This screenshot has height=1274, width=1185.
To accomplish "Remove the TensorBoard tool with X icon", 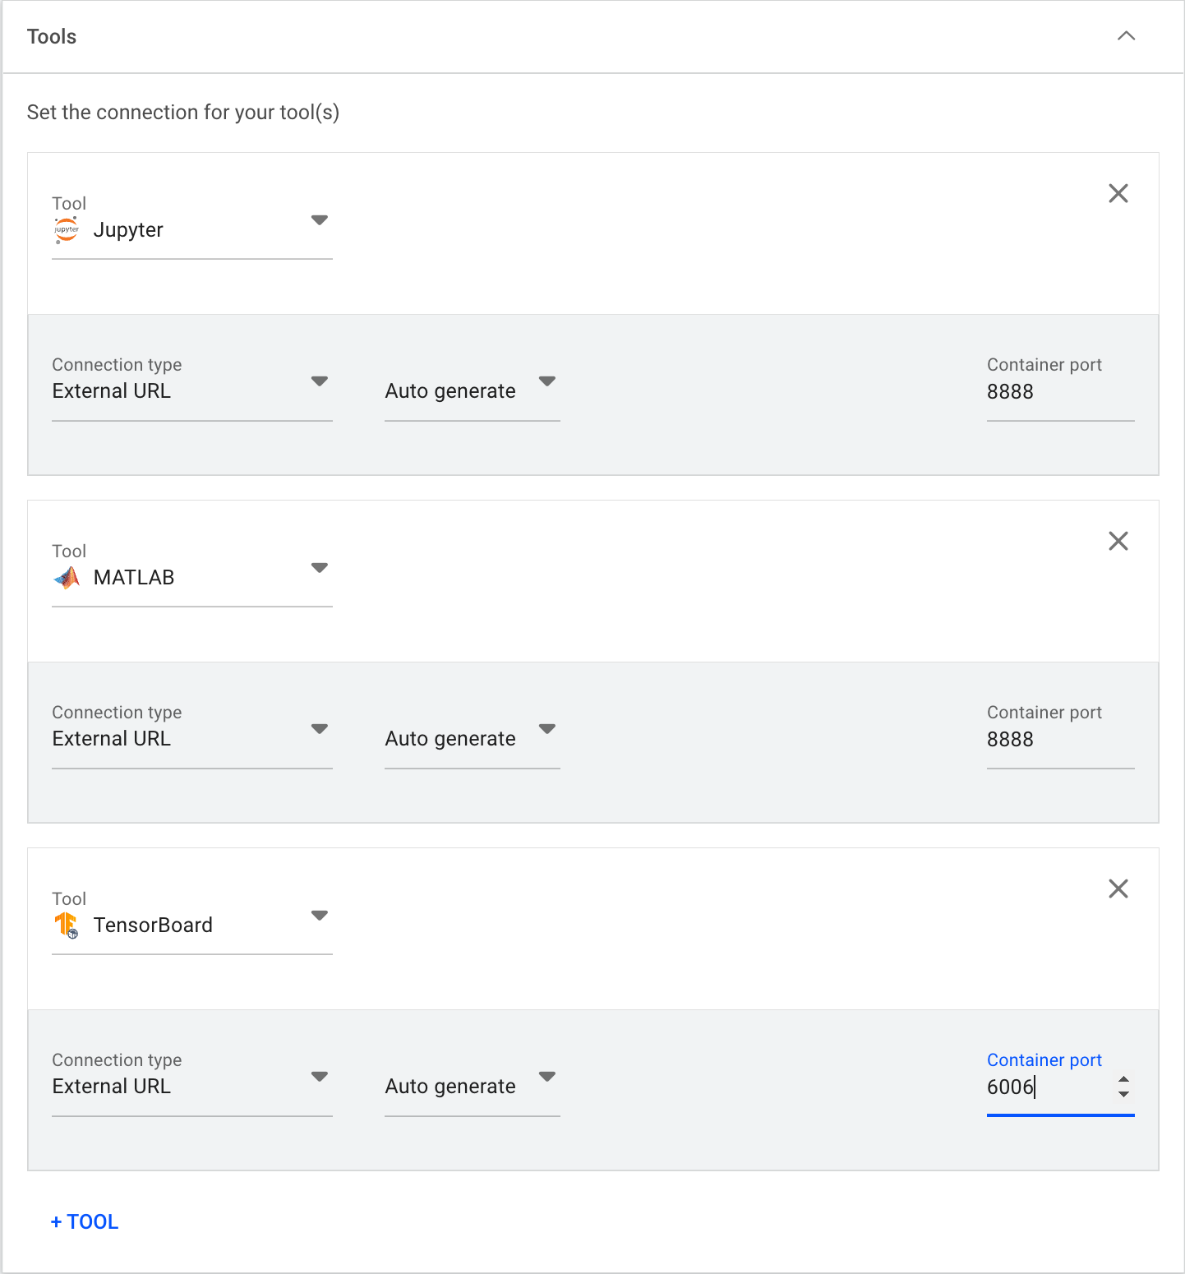I will [1118, 889].
